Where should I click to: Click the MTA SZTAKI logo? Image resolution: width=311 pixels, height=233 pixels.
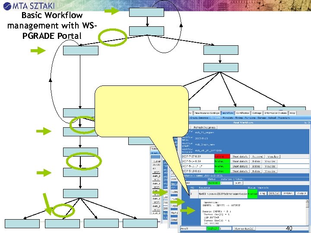click(x=29, y=6)
